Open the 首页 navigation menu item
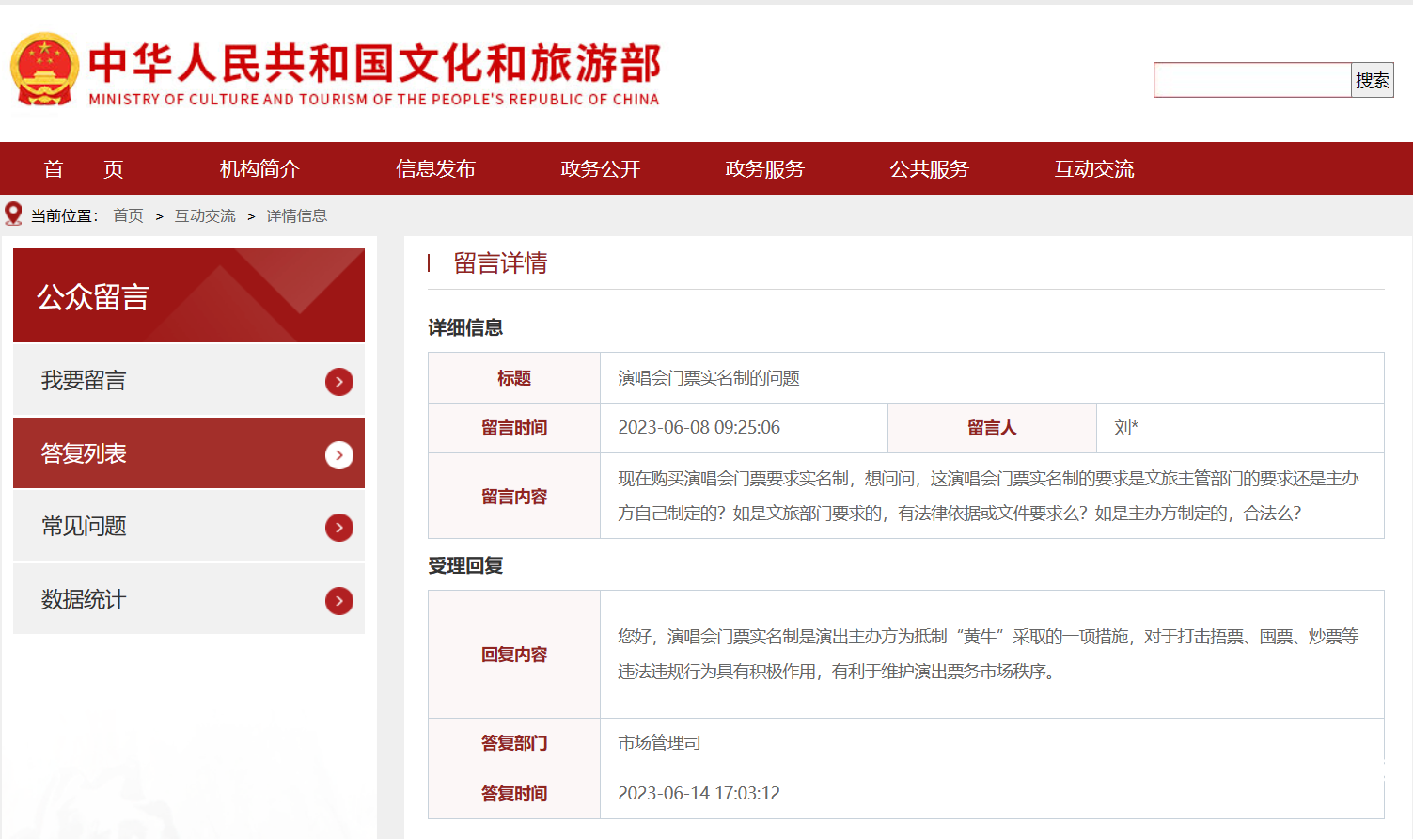The image size is (1413, 839). coord(84,169)
